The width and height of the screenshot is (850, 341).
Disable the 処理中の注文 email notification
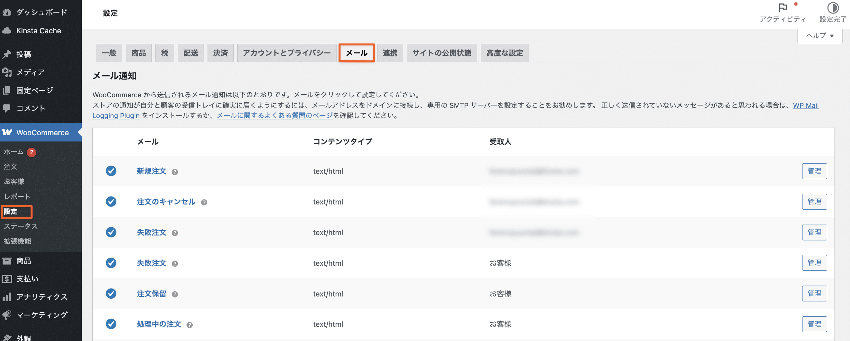point(111,324)
